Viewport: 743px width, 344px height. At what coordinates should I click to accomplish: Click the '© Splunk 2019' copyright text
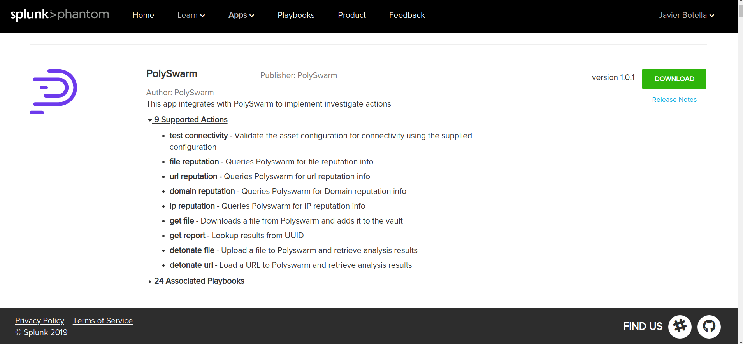[x=41, y=332]
